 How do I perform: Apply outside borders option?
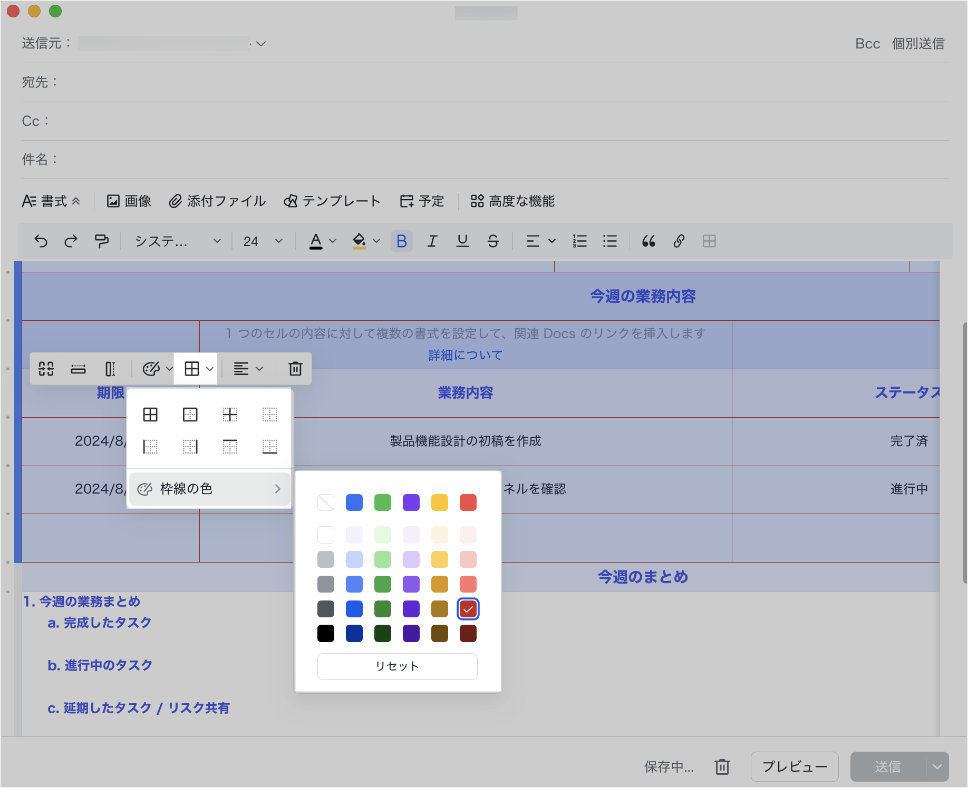click(x=190, y=415)
